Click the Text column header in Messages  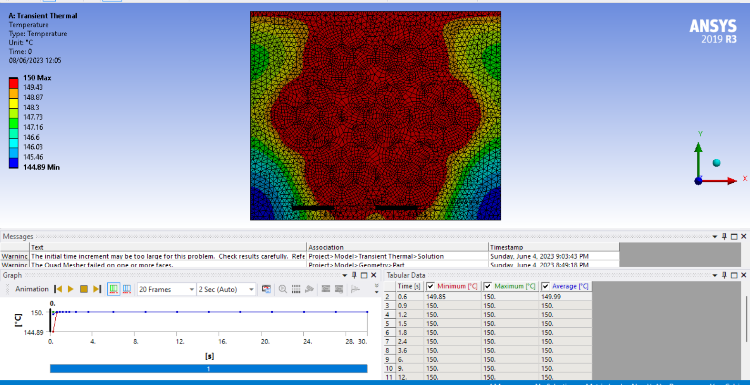click(168, 247)
